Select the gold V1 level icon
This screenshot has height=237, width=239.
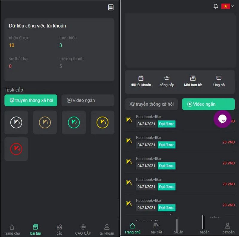(x=45, y=122)
